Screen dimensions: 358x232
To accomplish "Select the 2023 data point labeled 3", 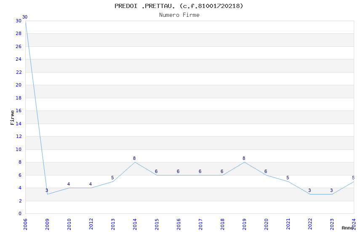I will point(332,194).
